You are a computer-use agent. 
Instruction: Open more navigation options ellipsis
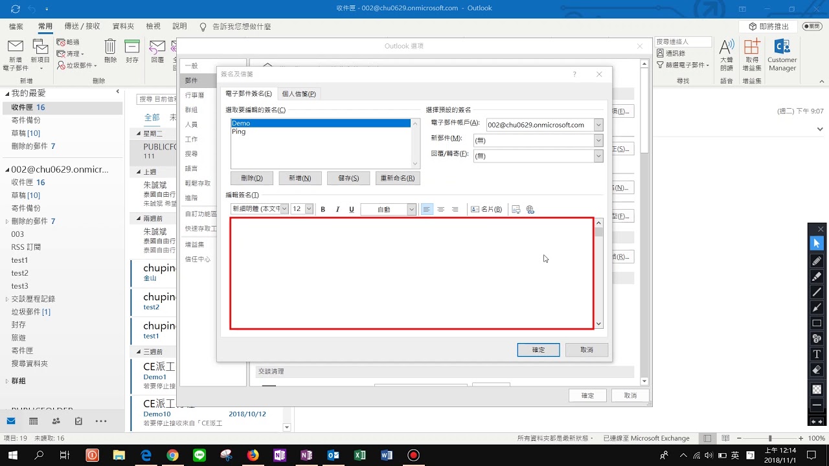click(101, 421)
